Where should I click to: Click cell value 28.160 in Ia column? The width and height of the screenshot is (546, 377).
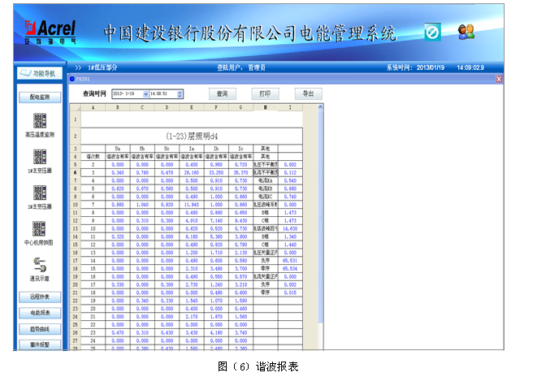[x=192, y=173]
